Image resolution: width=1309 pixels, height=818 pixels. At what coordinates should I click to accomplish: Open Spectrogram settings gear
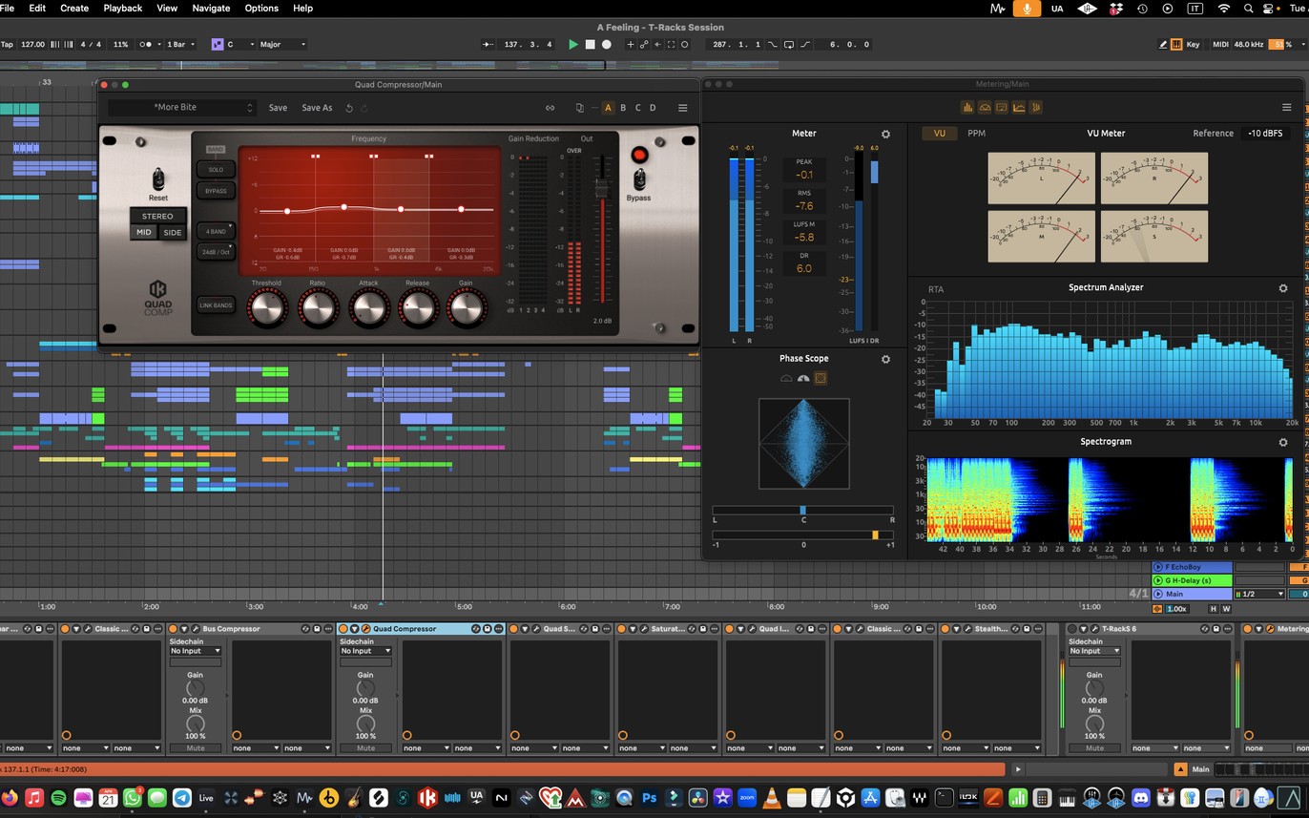[x=1283, y=443]
